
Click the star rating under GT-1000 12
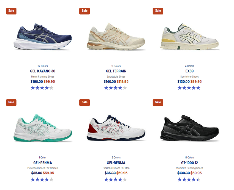[189, 180]
